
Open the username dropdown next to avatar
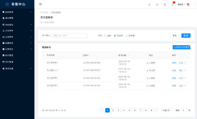click(x=181, y=5)
